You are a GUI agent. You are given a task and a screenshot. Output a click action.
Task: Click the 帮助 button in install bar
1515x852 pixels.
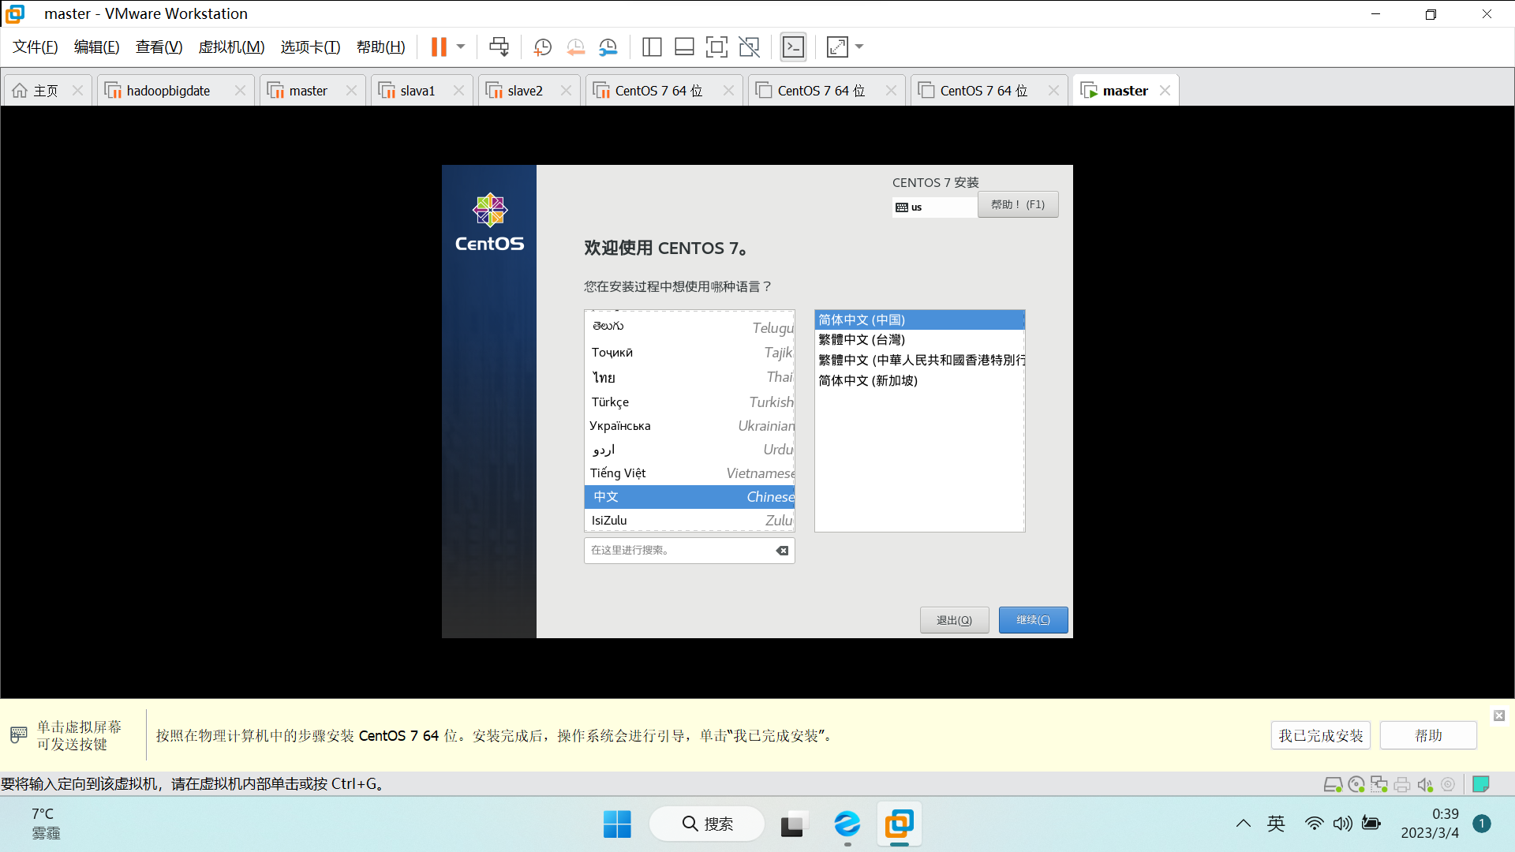click(1428, 735)
